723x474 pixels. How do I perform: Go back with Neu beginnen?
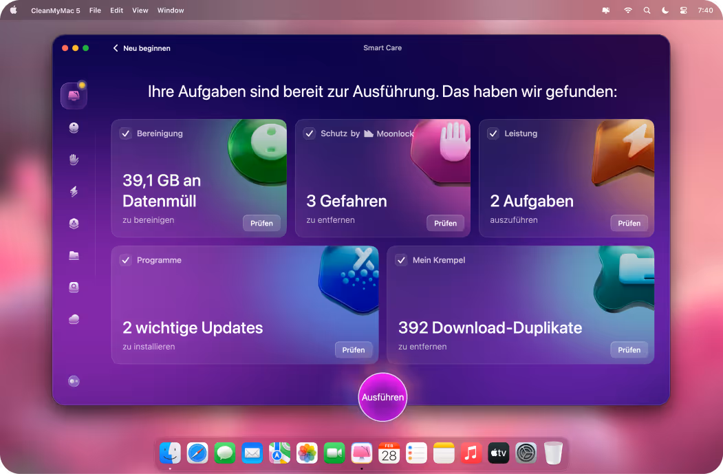[x=142, y=48]
